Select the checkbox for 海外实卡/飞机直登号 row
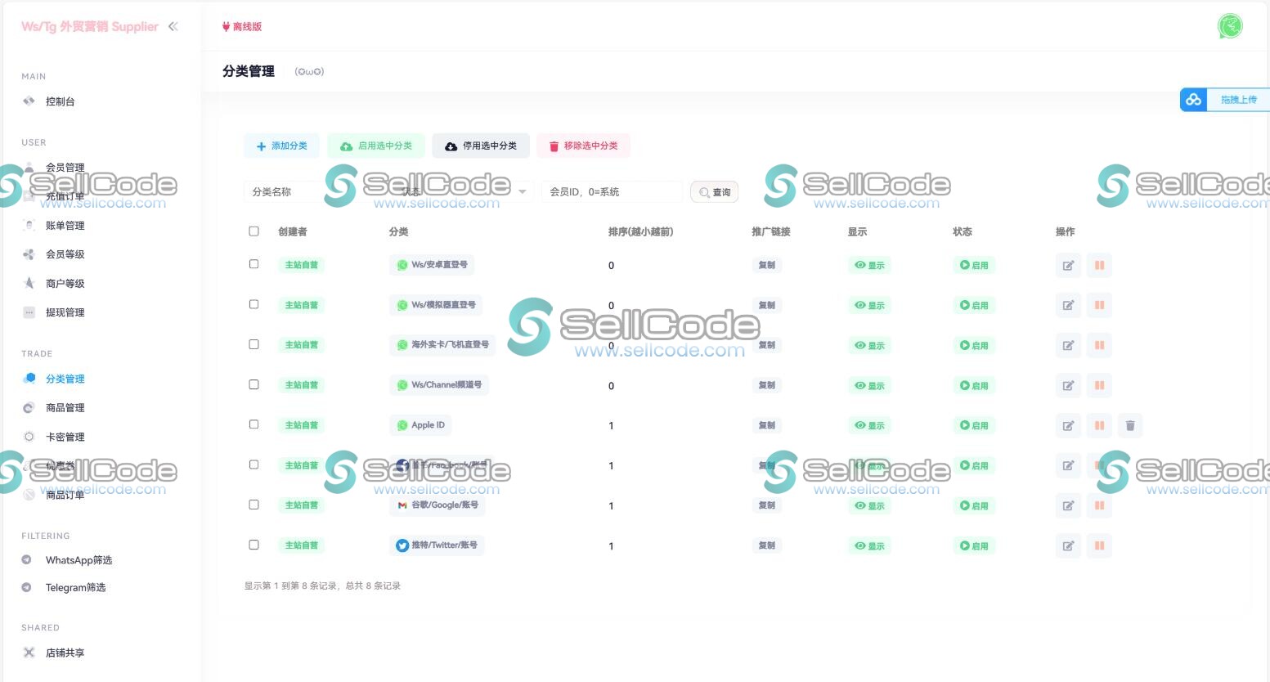 [254, 344]
